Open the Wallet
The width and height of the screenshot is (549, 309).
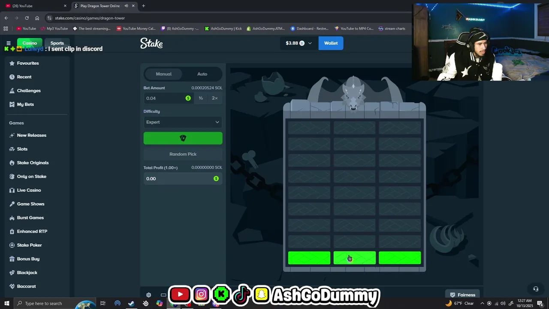(x=331, y=43)
